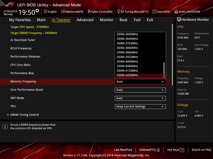Open TPU Keep Current Settings dropdown
The width and height of the screenshot is (213, 159).
tap(140, 107)
